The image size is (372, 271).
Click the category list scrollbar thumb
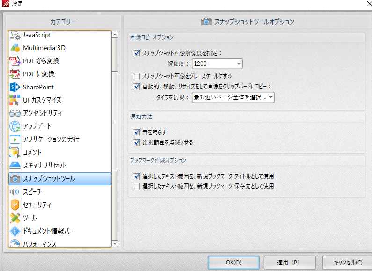pyautogui.click(x=115, y=121)
